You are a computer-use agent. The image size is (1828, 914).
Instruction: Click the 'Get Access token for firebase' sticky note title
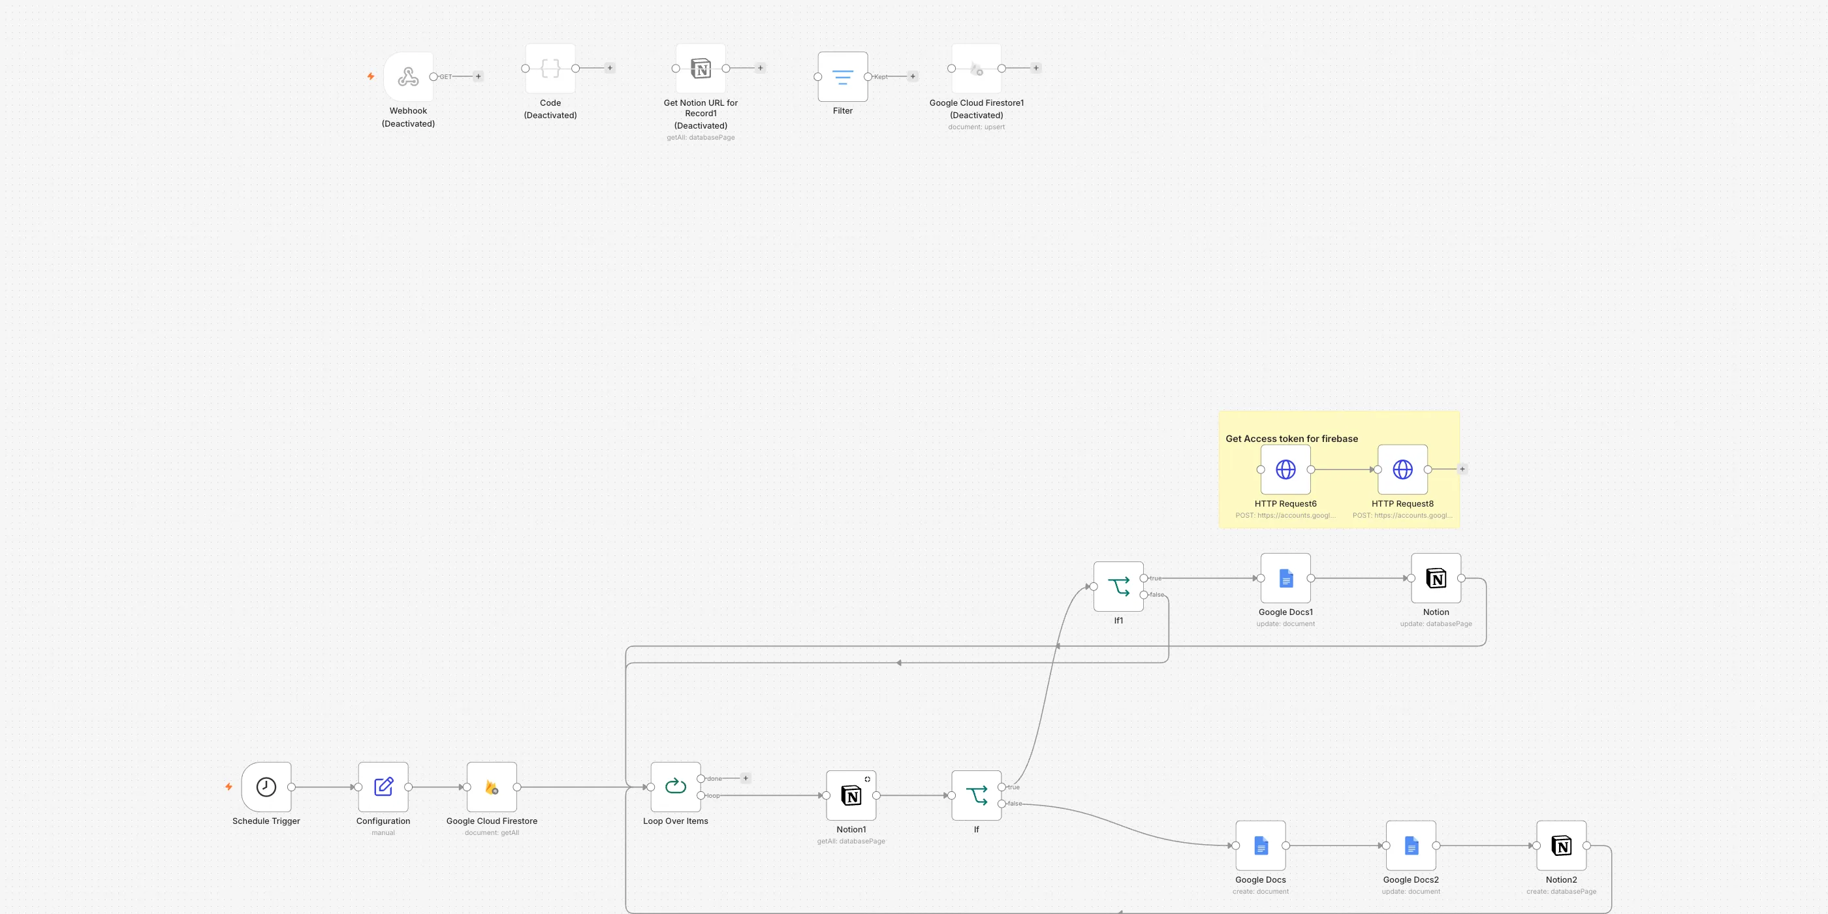(x=1291, y=439)
